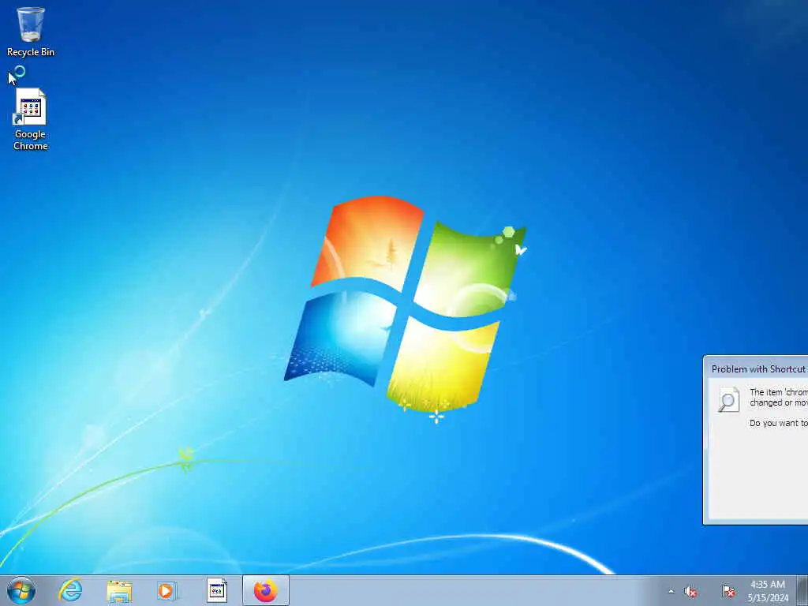Launch Internet Explorer from the taskbar
This screenshot has height=606, width=808.
click(70, 590)
